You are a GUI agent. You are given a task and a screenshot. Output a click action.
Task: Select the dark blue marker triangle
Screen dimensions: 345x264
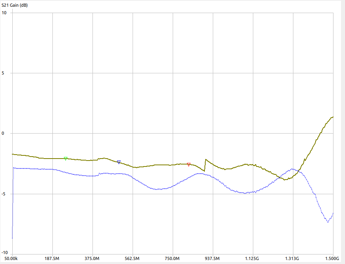pos(119,162)
